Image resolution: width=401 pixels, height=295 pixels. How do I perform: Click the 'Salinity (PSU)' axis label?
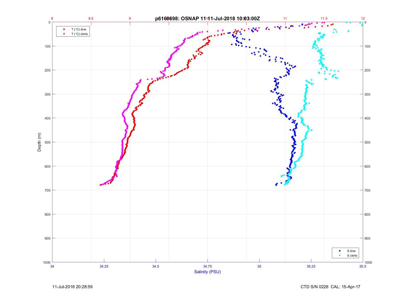click(208, 272)
